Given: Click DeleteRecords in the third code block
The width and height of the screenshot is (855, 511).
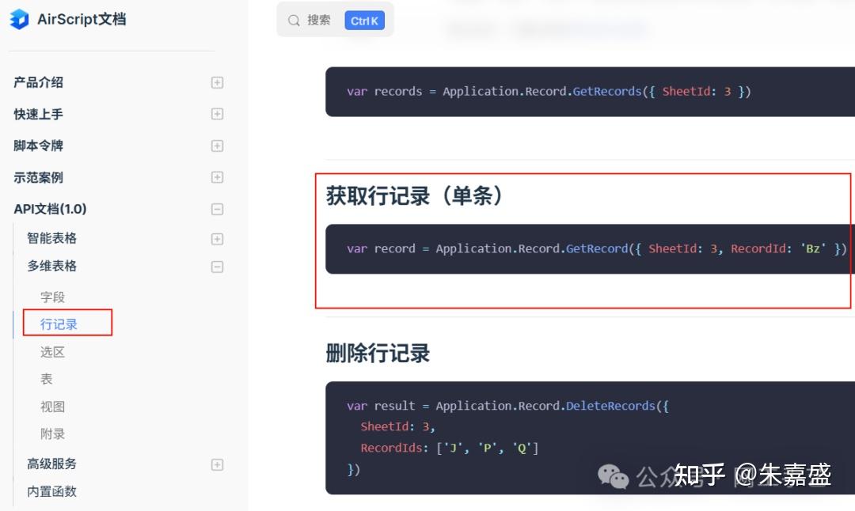Looking at the screenshot, I should pos(610,406).
